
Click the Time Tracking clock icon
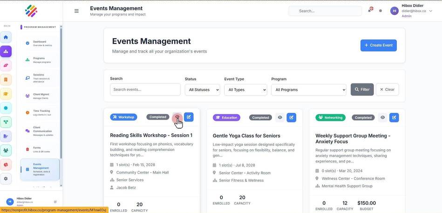(27, 113)
